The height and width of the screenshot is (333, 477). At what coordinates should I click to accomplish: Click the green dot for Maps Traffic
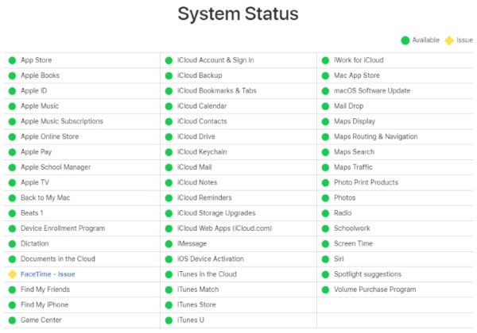pyautogui.click(x=325, y=167)
